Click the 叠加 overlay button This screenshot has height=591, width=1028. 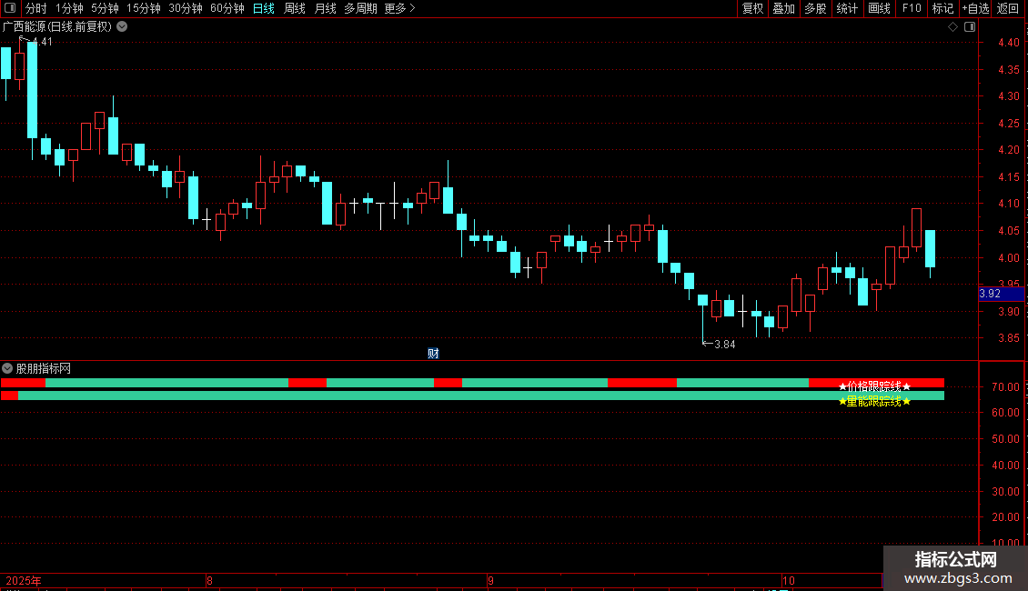783,8
